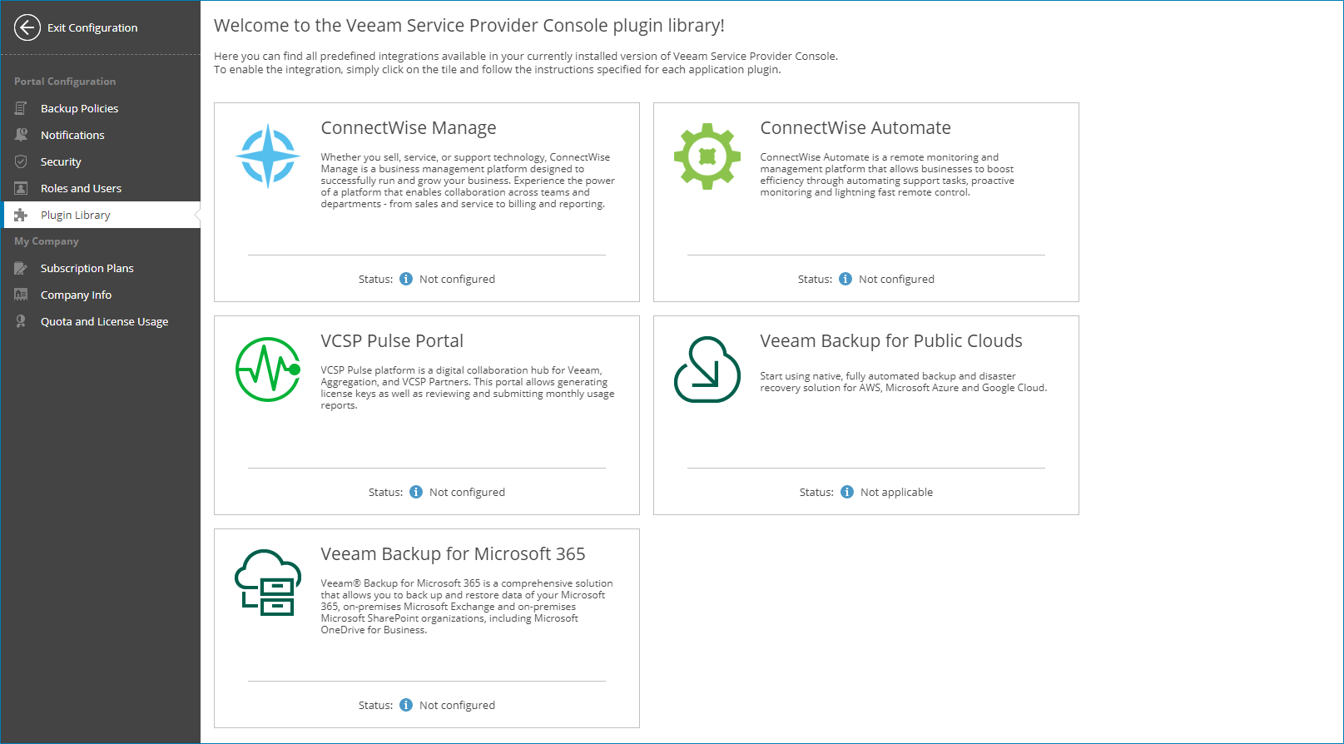This screenshot has height=744, width=1344.
Task: Click the Veeam Backup for Microsoft 365 title
Action: point(453,554)
